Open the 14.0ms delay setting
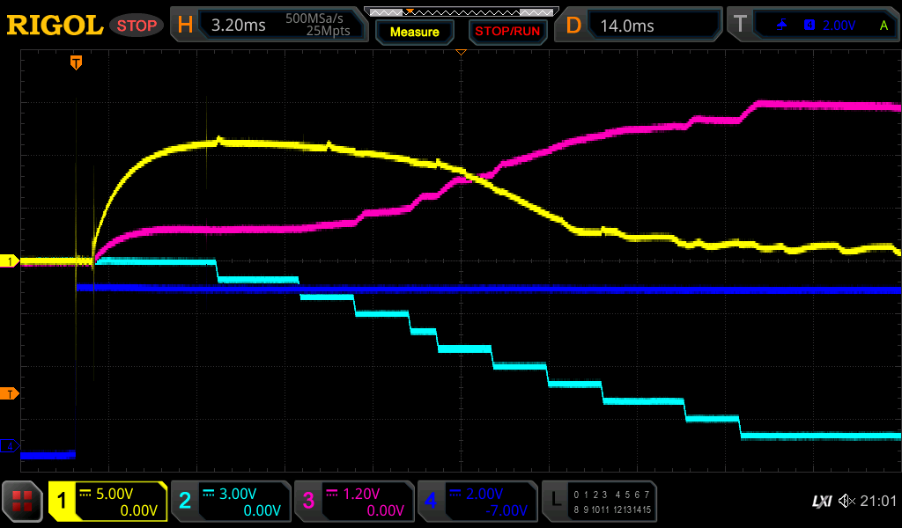The width and height of the screenshot is (902, 528). (x=627, y=26)
